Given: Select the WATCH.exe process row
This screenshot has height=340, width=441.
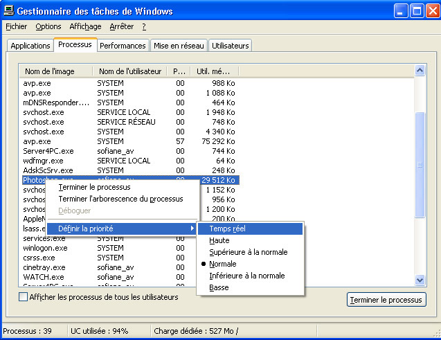Looking at the screenshot, I should pyautogui.click(x=109, y=277).
